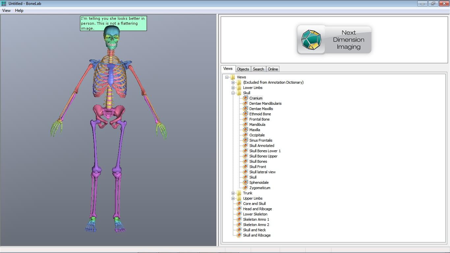Click the green annotation note above skull
Screen dimensions: 450x253
[x=113, y=21]
